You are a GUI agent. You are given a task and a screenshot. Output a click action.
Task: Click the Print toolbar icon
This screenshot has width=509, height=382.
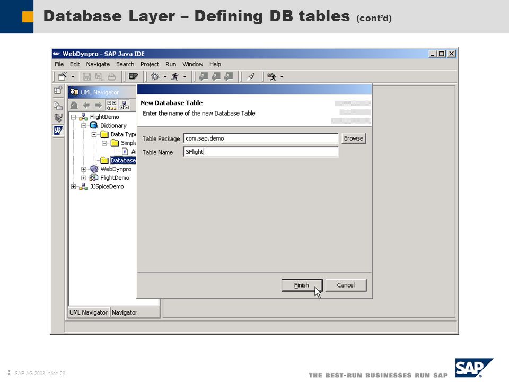pos(112,76)
